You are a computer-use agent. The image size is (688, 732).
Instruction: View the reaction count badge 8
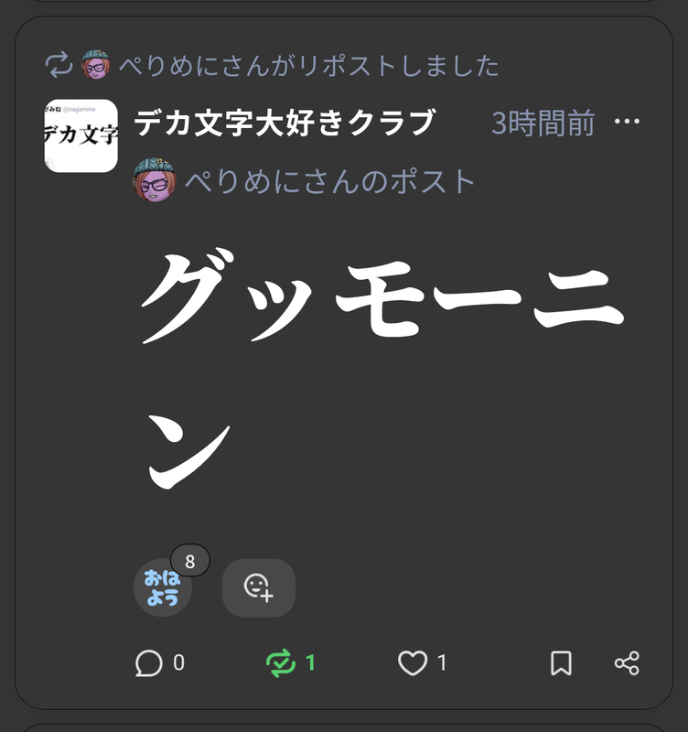click(190, 561)
